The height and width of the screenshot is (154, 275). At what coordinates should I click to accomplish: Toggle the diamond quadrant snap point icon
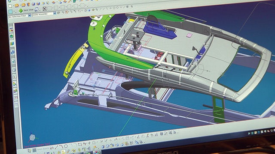pos(117,8)
